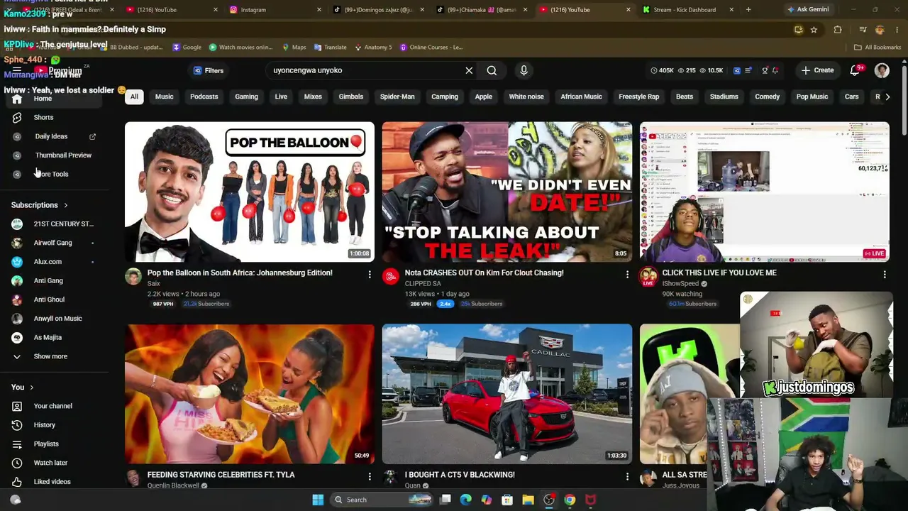The width and height of the screenshot is (908, 511).
Task: Select the Freestyle Rap filter chip
Action: tap(638, 97)
